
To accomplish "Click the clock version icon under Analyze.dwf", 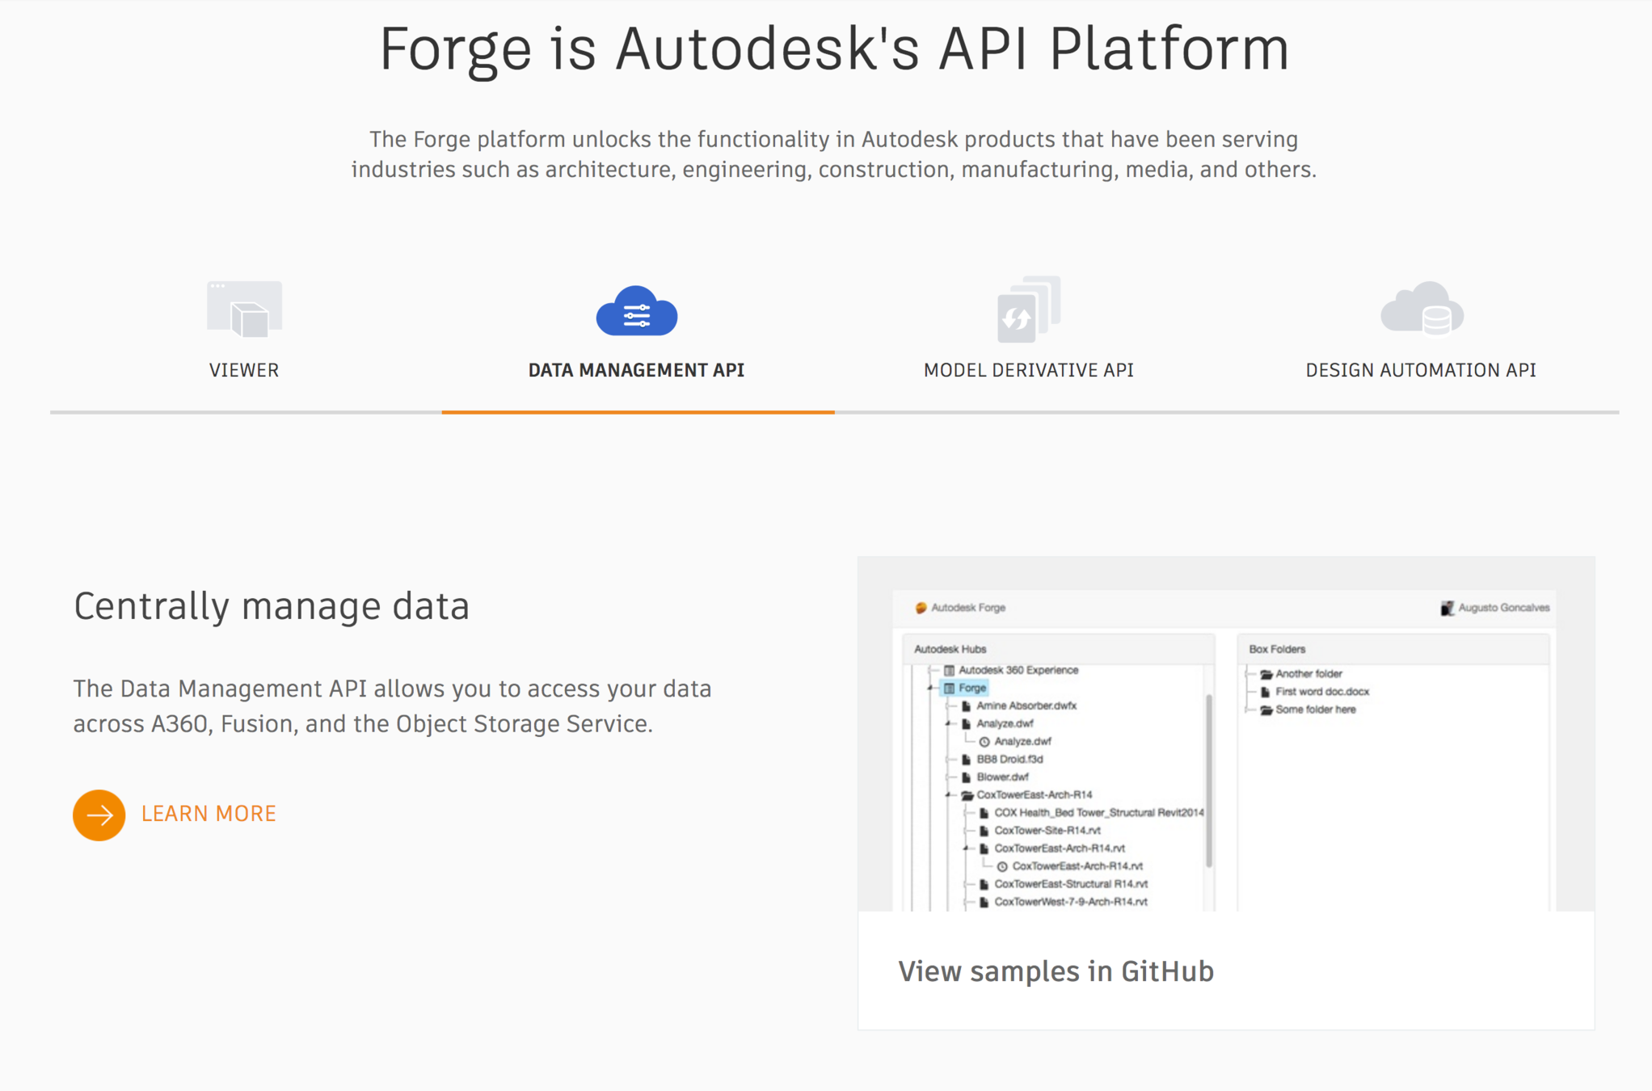I will (x=984, y=742).
